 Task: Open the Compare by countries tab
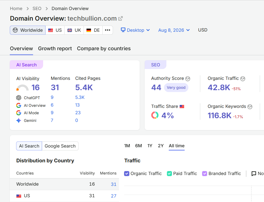[104, 48]
